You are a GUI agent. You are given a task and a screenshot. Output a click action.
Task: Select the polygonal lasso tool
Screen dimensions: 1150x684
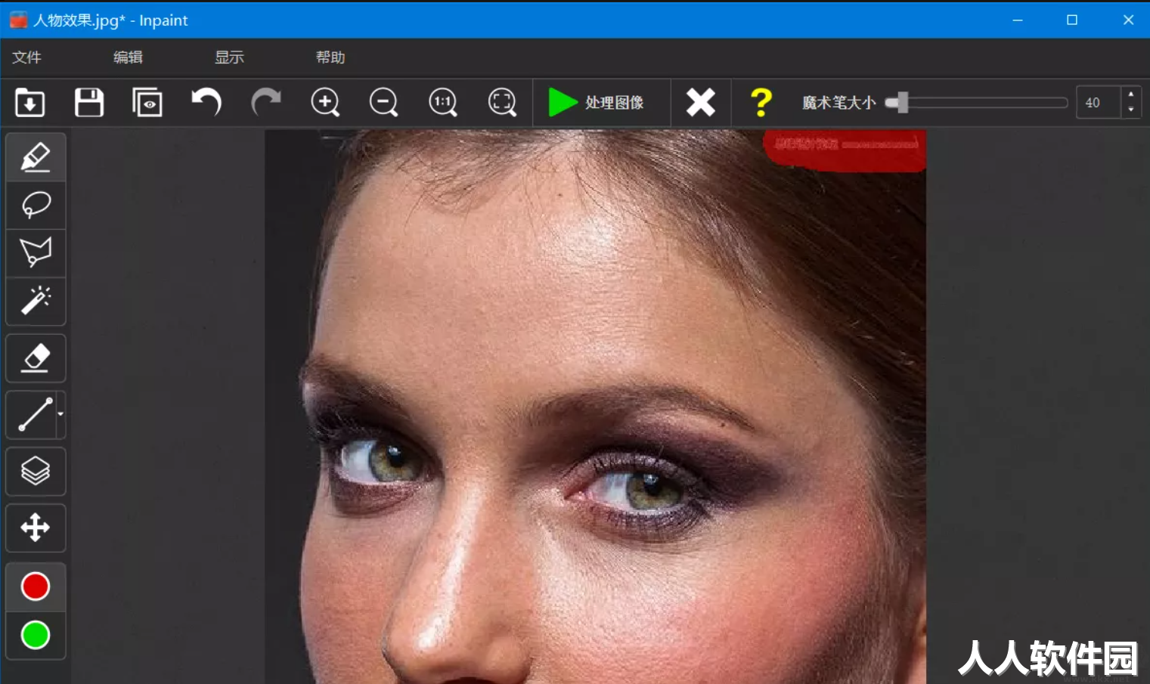point(36,252)
